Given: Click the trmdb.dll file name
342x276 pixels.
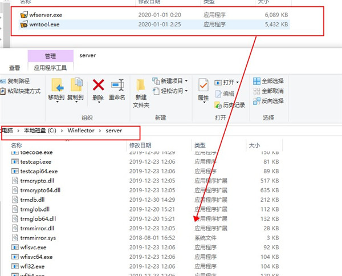Looking at the screenshot, I should pos(32,200).
